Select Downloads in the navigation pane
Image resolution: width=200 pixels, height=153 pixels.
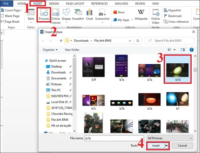click(59, 72)
